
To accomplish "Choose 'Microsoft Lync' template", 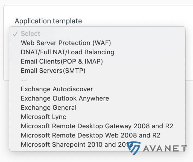I will pyautogui.click(x=43, y=117).
